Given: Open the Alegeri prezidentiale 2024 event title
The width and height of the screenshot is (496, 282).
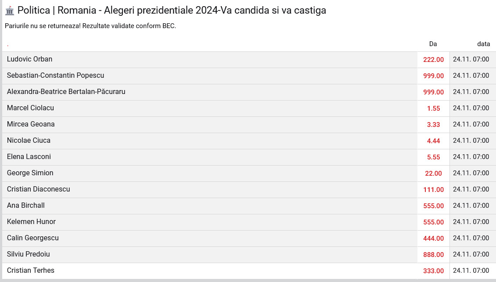Looking at the screenshot, I should [172, 11].
